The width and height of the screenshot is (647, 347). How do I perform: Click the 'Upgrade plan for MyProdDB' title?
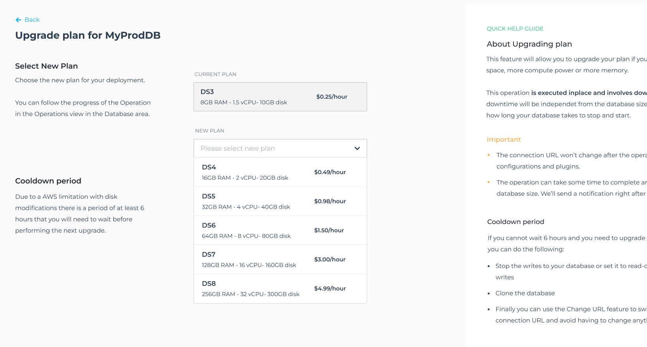(88, 35)
